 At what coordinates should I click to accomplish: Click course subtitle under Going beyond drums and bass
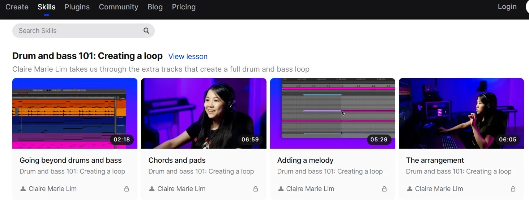pos(72,171)
